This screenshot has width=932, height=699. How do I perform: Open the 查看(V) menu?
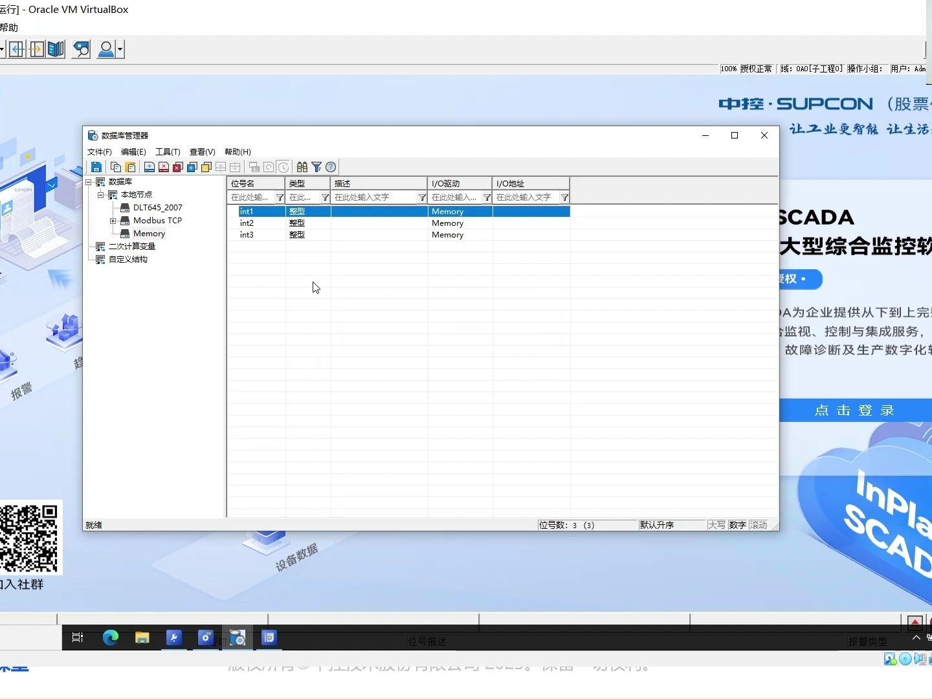pyautogui.click(x=202, y=152)
